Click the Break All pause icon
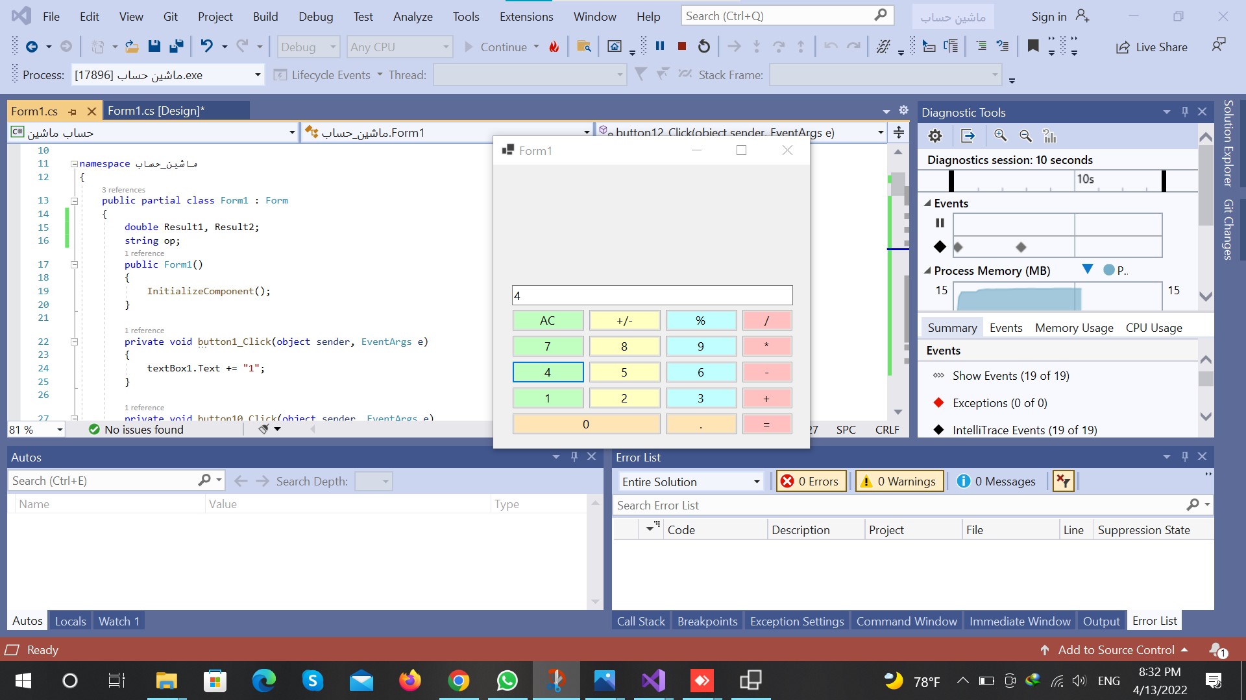Viewport: 1246px width, 700px height. click(x=660, y=46)
